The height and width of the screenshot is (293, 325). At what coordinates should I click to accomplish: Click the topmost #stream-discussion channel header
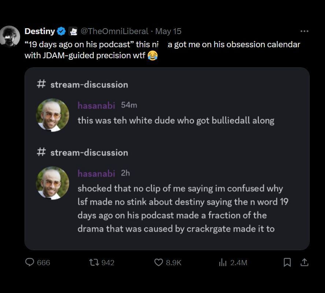click(83, 85)
